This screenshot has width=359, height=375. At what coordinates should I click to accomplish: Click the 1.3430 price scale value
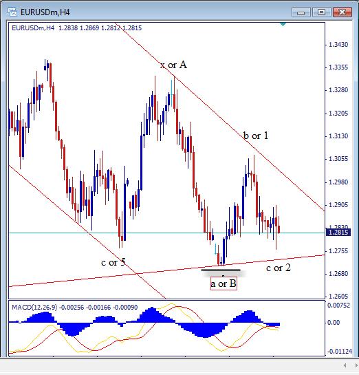338,45
